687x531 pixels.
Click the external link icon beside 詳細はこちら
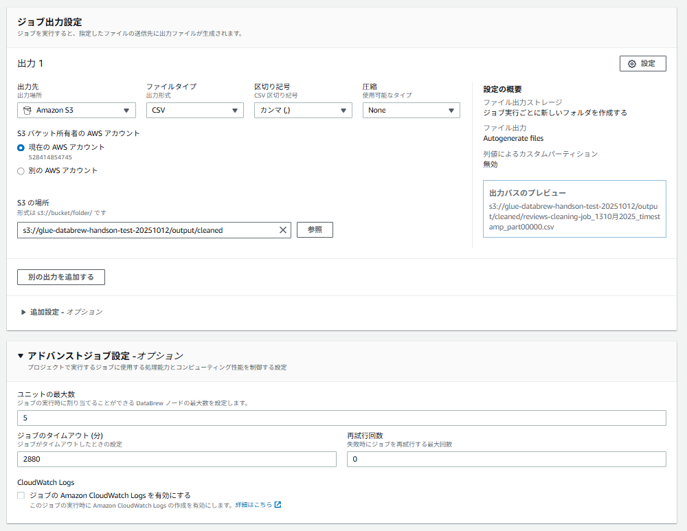coord(278,505)
